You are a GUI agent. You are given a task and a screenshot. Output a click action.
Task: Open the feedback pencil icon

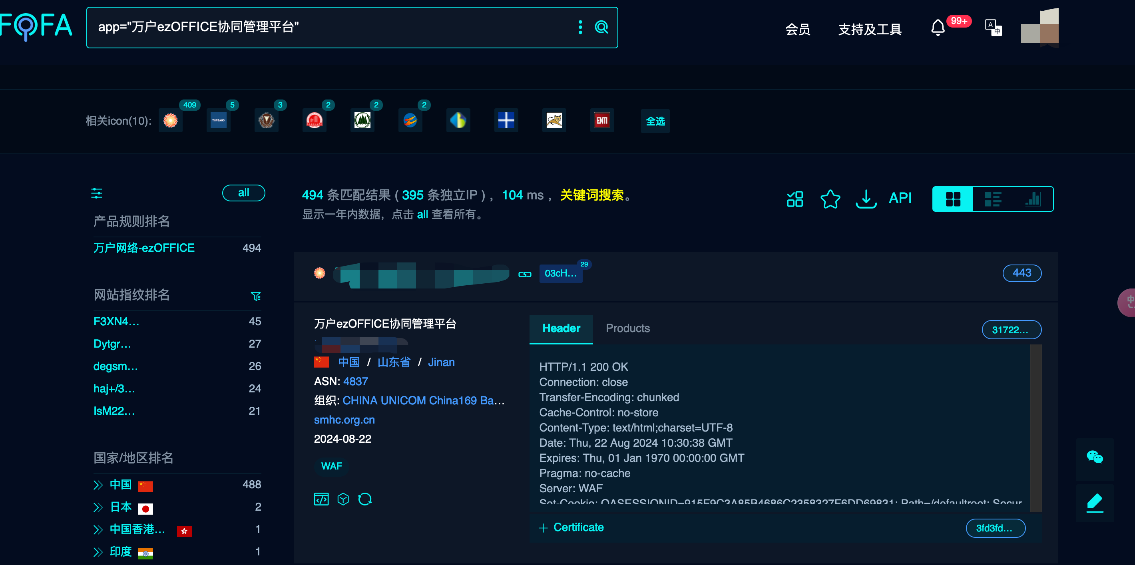point(1095,503)
